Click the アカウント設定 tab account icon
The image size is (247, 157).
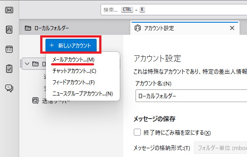(x=138, y=28)
